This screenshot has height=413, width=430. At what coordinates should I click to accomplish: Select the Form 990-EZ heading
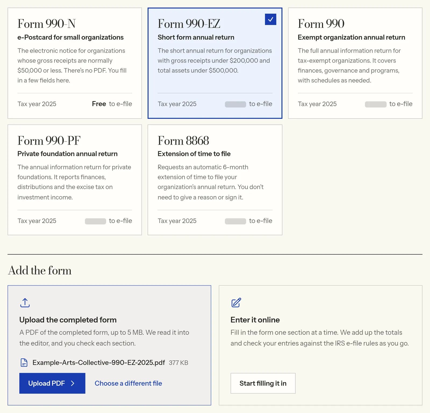[x=189, y=24]
